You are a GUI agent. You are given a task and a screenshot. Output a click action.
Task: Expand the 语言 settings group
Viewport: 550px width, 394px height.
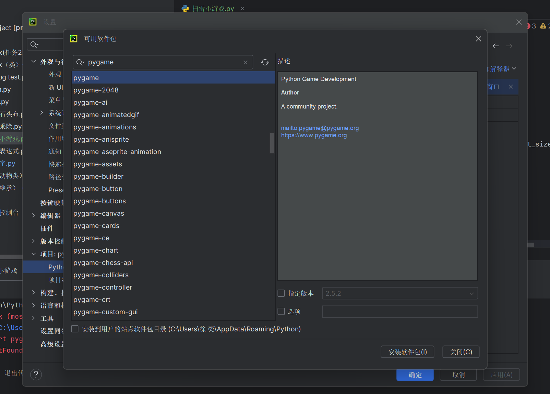(34, 305)
